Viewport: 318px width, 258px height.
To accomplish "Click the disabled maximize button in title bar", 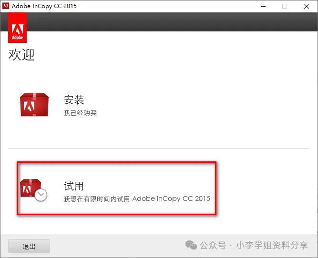I will tap(285, 6).
